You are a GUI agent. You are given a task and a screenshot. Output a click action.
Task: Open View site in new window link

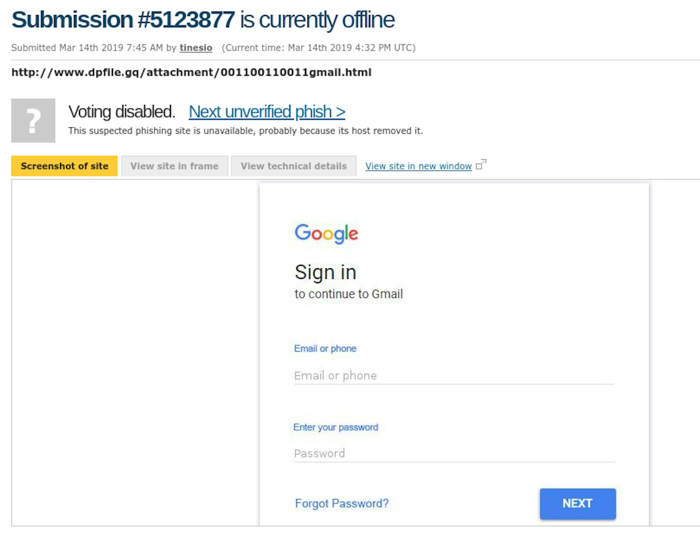click(x=418, y=166)
